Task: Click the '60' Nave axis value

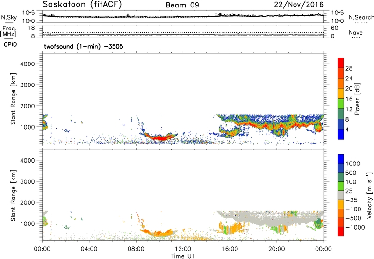Action: pos(334,28)
